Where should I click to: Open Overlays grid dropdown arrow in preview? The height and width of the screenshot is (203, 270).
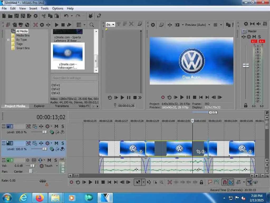point(221,25)
